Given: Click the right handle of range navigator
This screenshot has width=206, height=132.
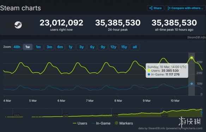Looking at the screenshot, I should [x=202, y=113].
